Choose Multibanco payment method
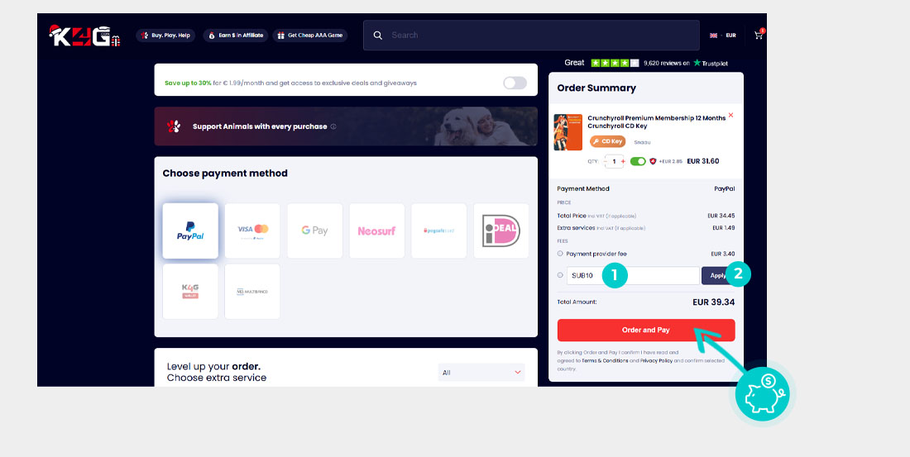 252,291
